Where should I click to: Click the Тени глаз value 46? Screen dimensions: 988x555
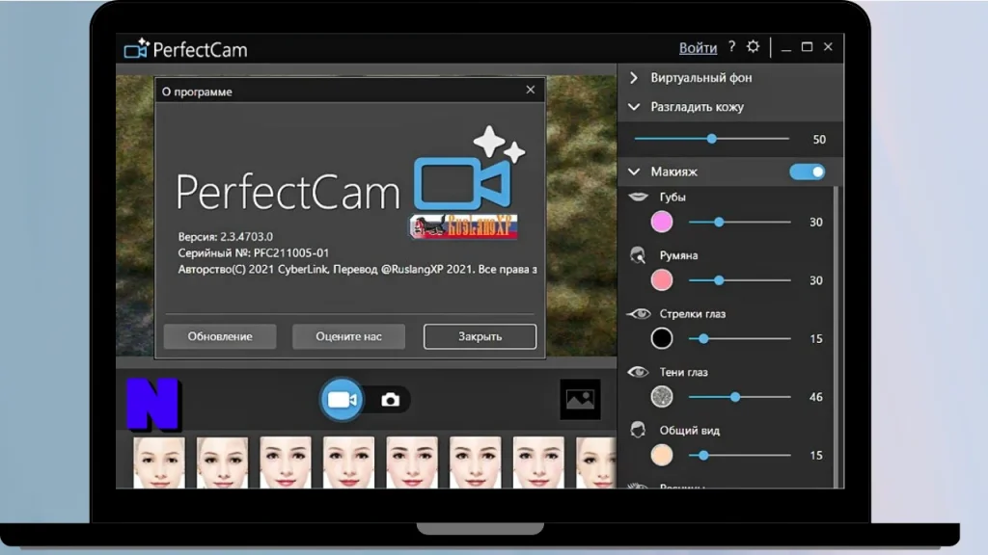point(816,397)
